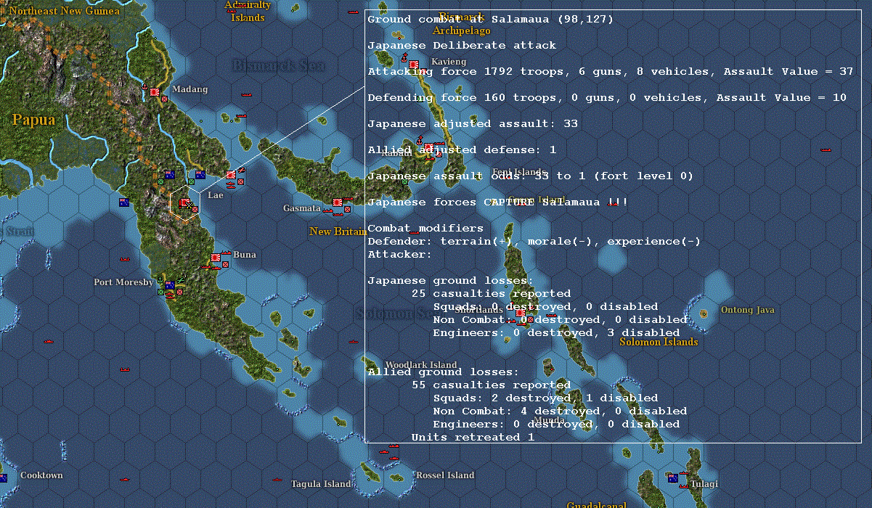Click 'Japanese adjusted assault: 33' line
The image size is (872, 508).
[473, 124]
